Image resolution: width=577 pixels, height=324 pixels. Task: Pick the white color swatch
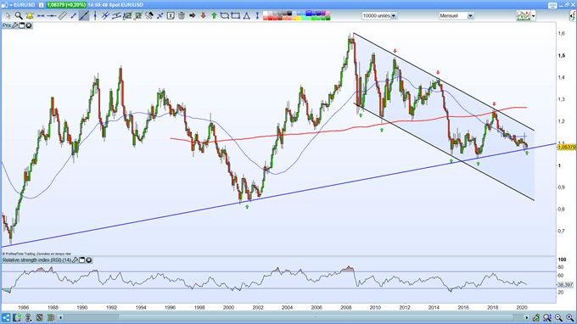coord(266,14)
